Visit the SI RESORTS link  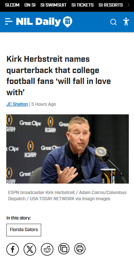coord(111,5)
